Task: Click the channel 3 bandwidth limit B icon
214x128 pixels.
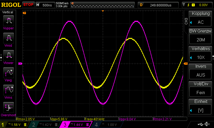Action: click(87, 125)
